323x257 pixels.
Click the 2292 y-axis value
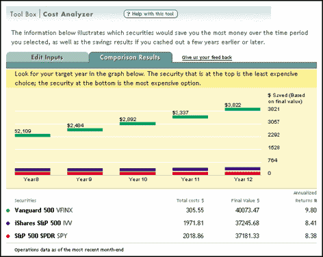click(x=274, y=135)
